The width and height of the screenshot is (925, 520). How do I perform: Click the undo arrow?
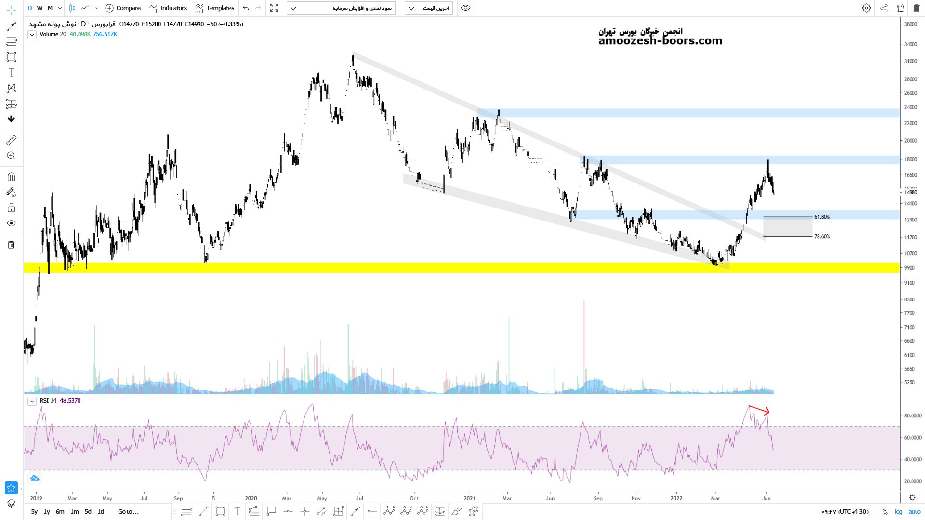coord(246,8)
